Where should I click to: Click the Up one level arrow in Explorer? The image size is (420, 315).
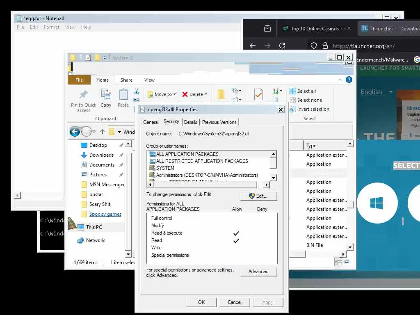[x=102, y=132]
